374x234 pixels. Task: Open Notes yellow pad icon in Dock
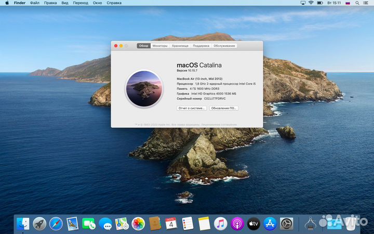[204, 224]
